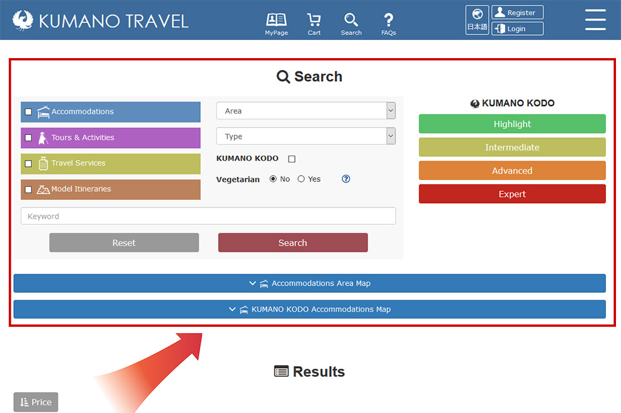Open the Type dropdown
The height and width of the screenshot is (413, 621).
pyautogui.click(x=305, y=136)
